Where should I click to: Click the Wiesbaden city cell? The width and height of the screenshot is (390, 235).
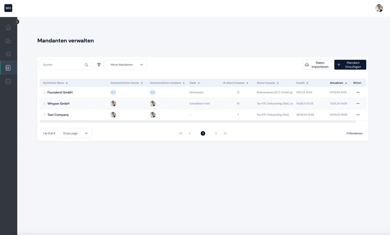click(196, 92)
